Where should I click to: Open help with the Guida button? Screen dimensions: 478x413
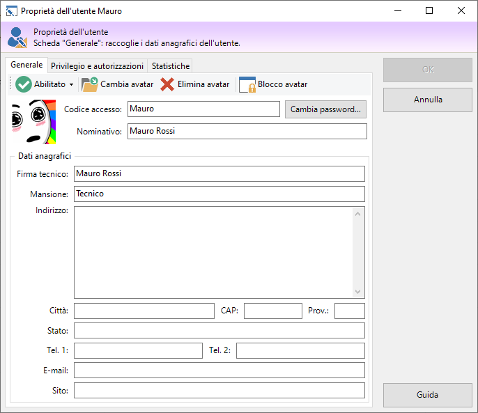(427, 395)
